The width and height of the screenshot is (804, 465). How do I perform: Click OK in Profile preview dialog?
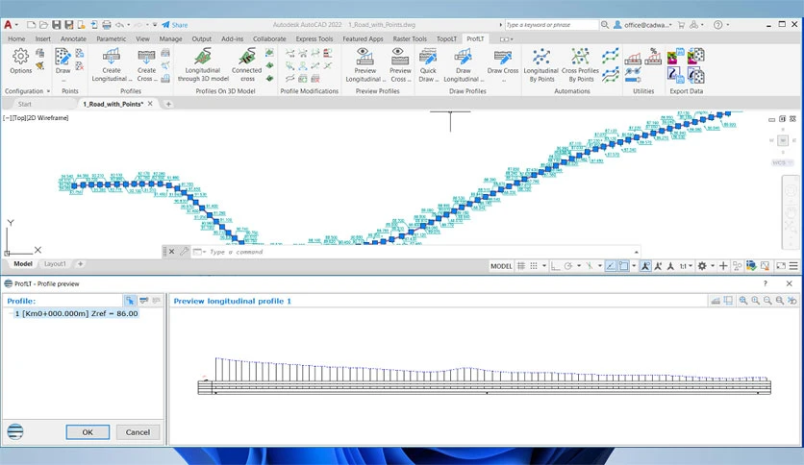click(x=88, y=432)
